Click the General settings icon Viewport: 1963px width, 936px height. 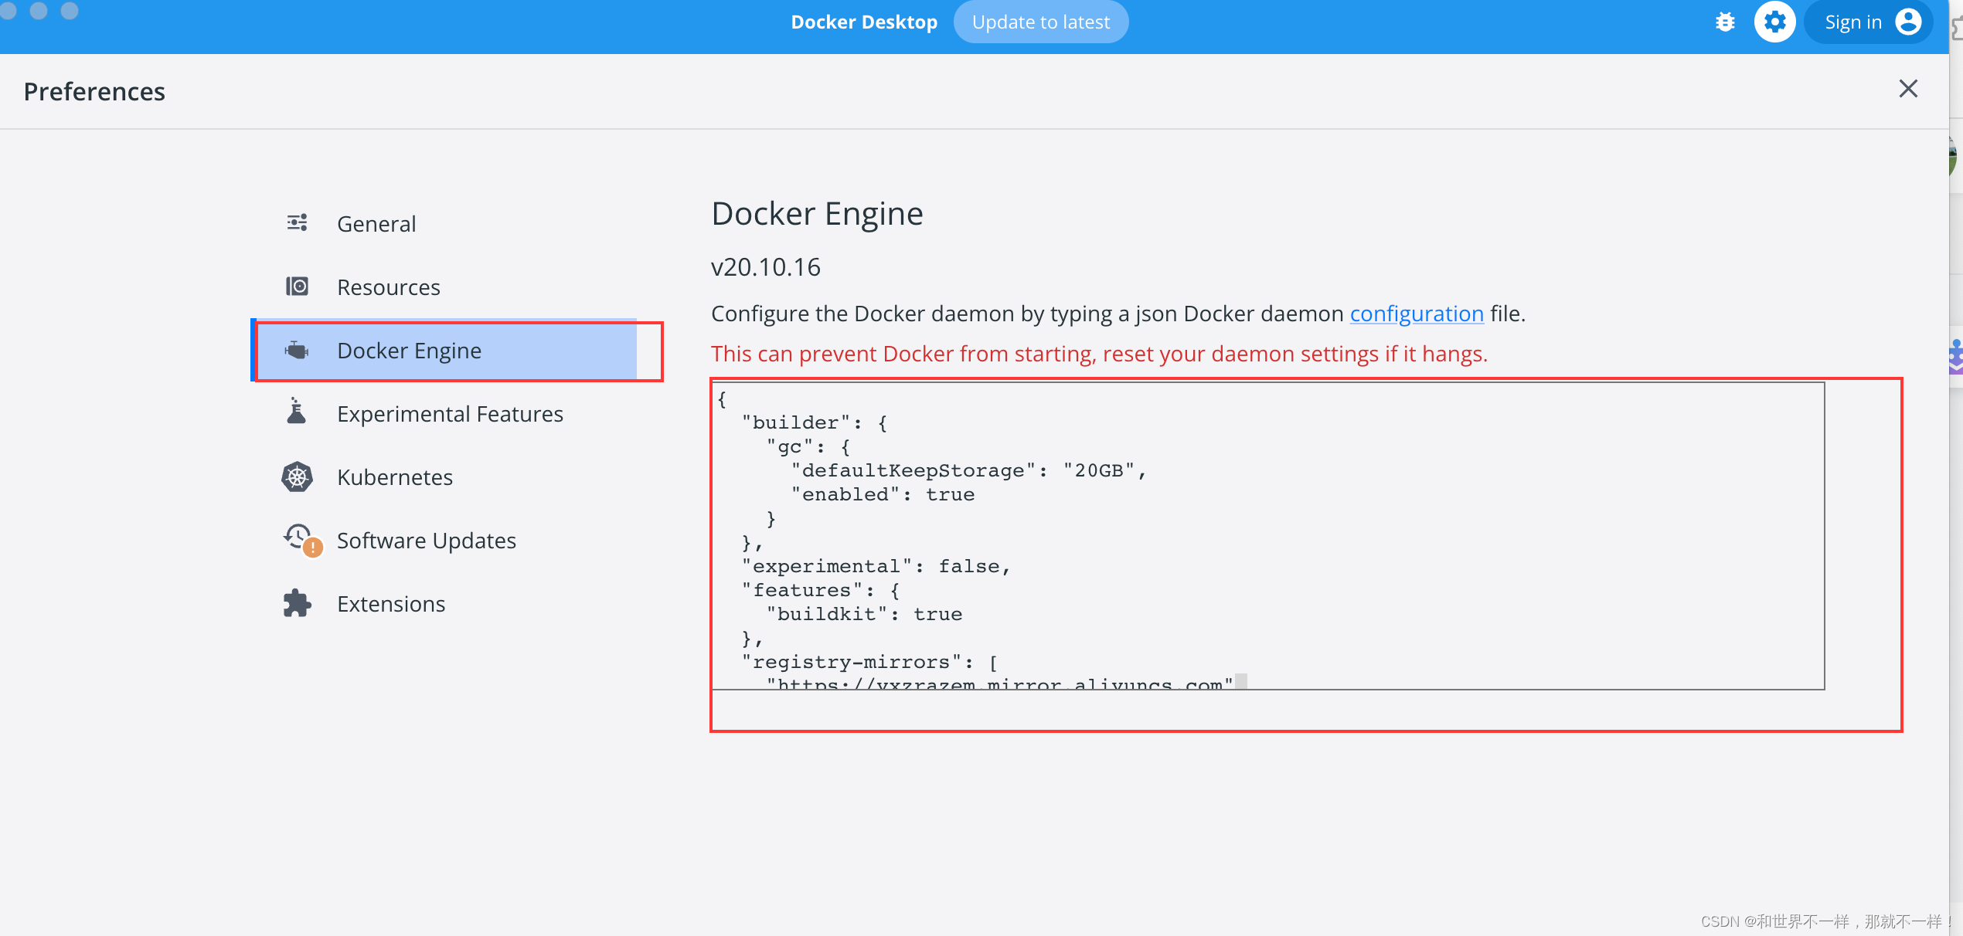[x=297, y=222]
